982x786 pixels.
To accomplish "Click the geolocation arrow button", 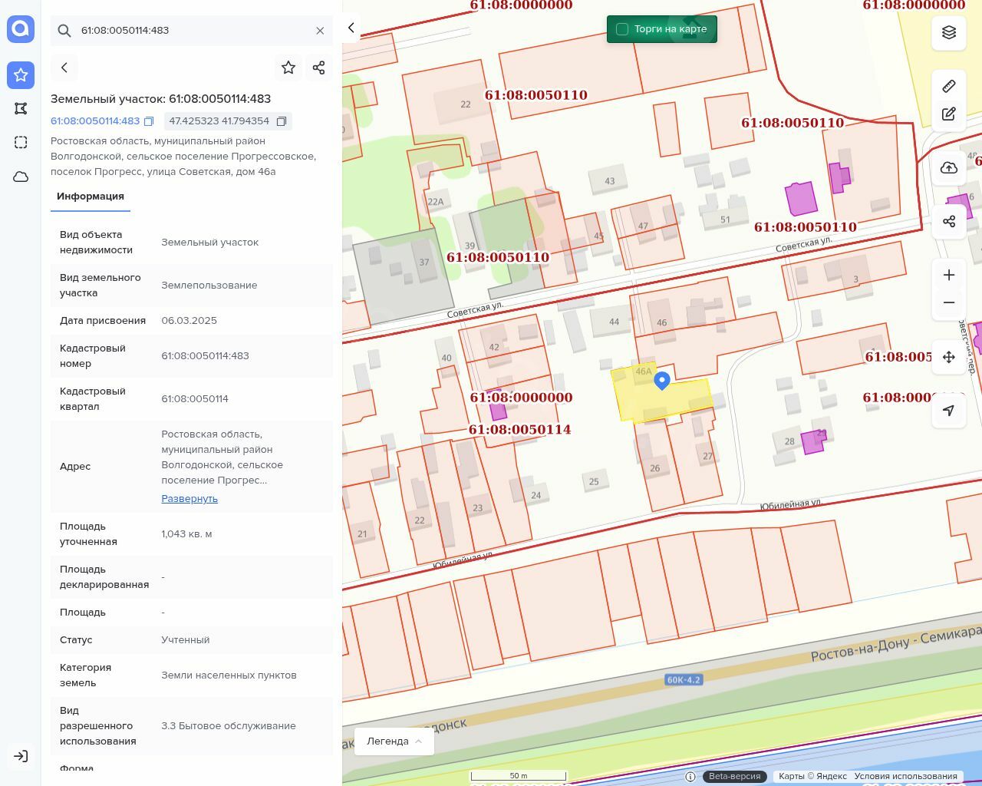I will [x=949, y=411].
